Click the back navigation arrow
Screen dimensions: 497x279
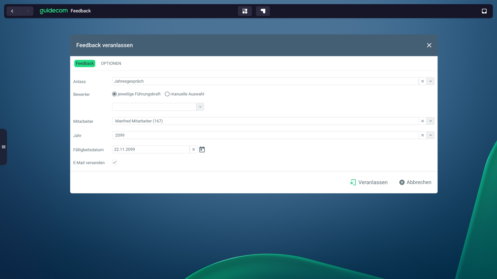[x=12, y=11]
